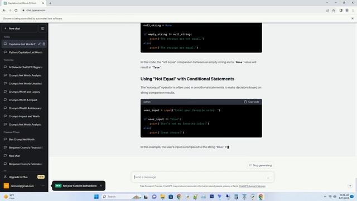Image resolution: width=357 pixels, height=201 pixels.
Task: Dismiss the Set your Custom instructions popup
Action: click(x=101, y=186)
